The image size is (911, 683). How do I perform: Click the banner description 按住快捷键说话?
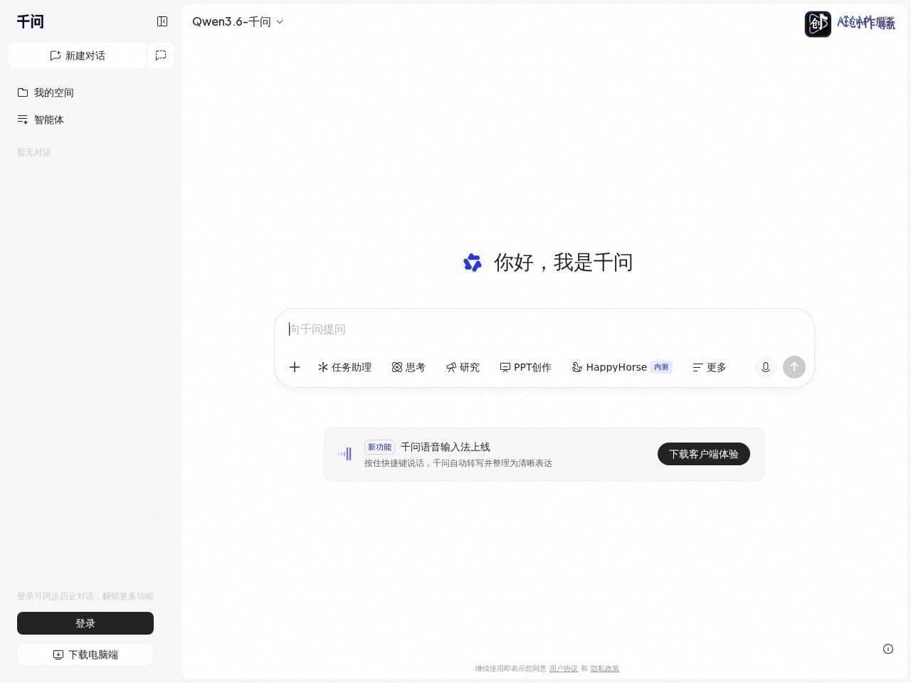[458, 463]
